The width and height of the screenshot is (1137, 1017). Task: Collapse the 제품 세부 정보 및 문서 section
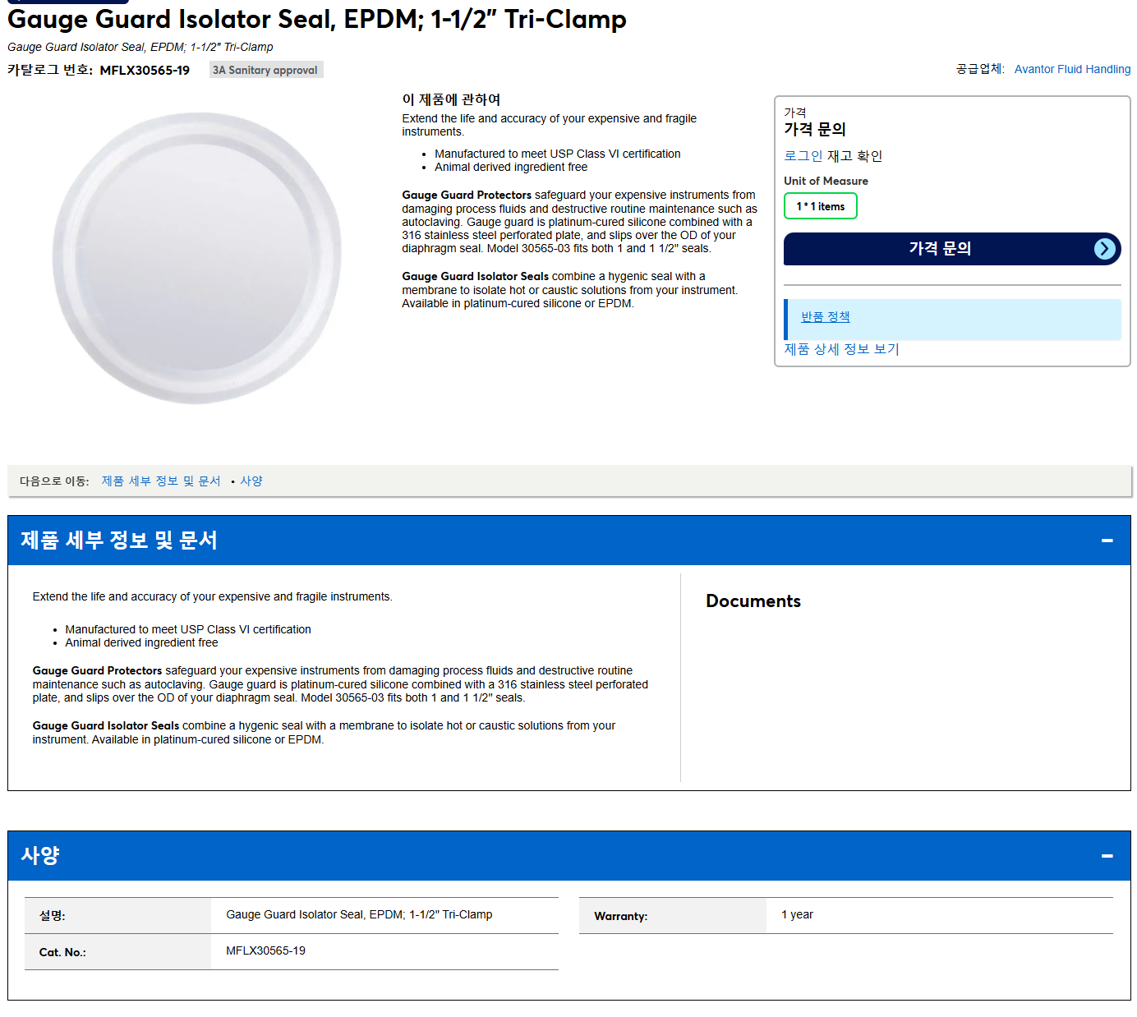1107,541
